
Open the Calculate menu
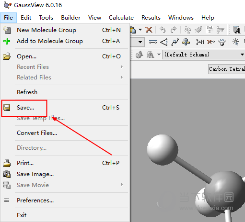coord(121,18)
